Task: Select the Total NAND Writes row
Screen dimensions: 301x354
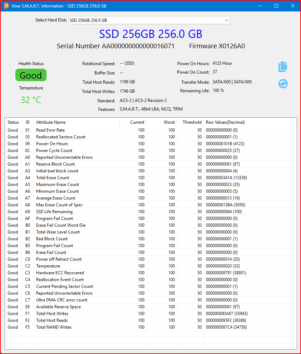Action: click(x=151, y=327)
